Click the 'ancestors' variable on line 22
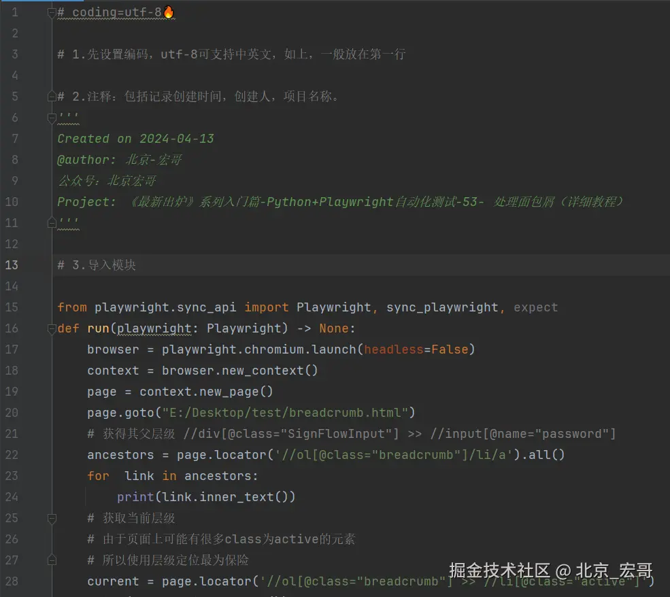This screenshot has width=670, height=597. coord(117,455)
